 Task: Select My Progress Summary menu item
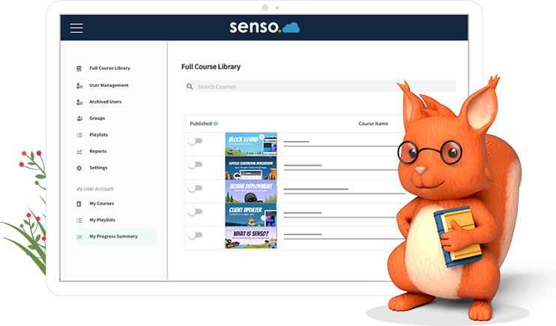click(x=112, y=237)
